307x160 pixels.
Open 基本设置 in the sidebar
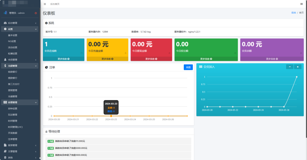click(x=13, y=35)
